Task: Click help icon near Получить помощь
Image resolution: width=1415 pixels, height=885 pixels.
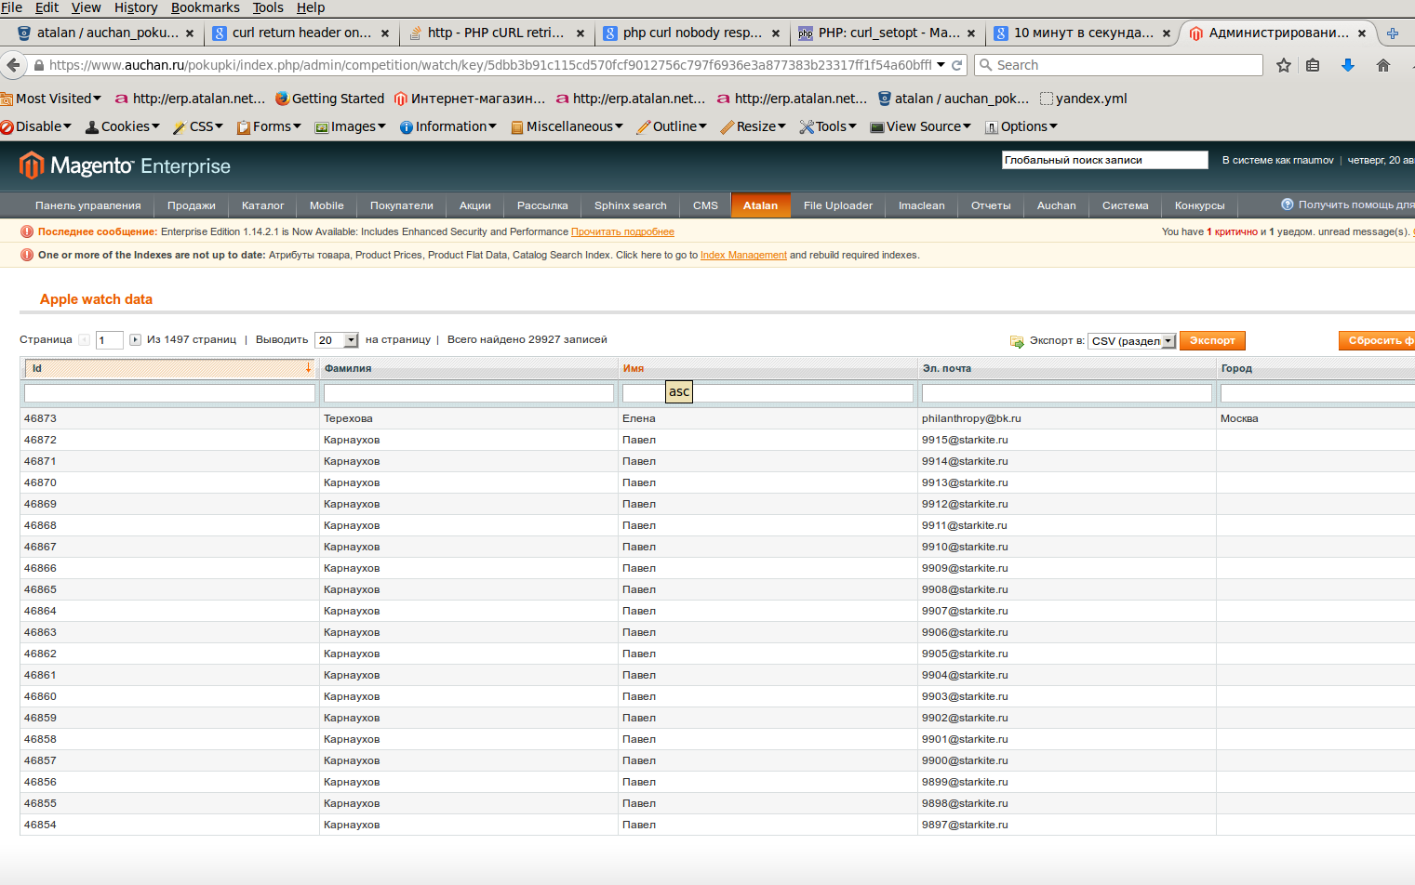Action: click(1288, 205)
